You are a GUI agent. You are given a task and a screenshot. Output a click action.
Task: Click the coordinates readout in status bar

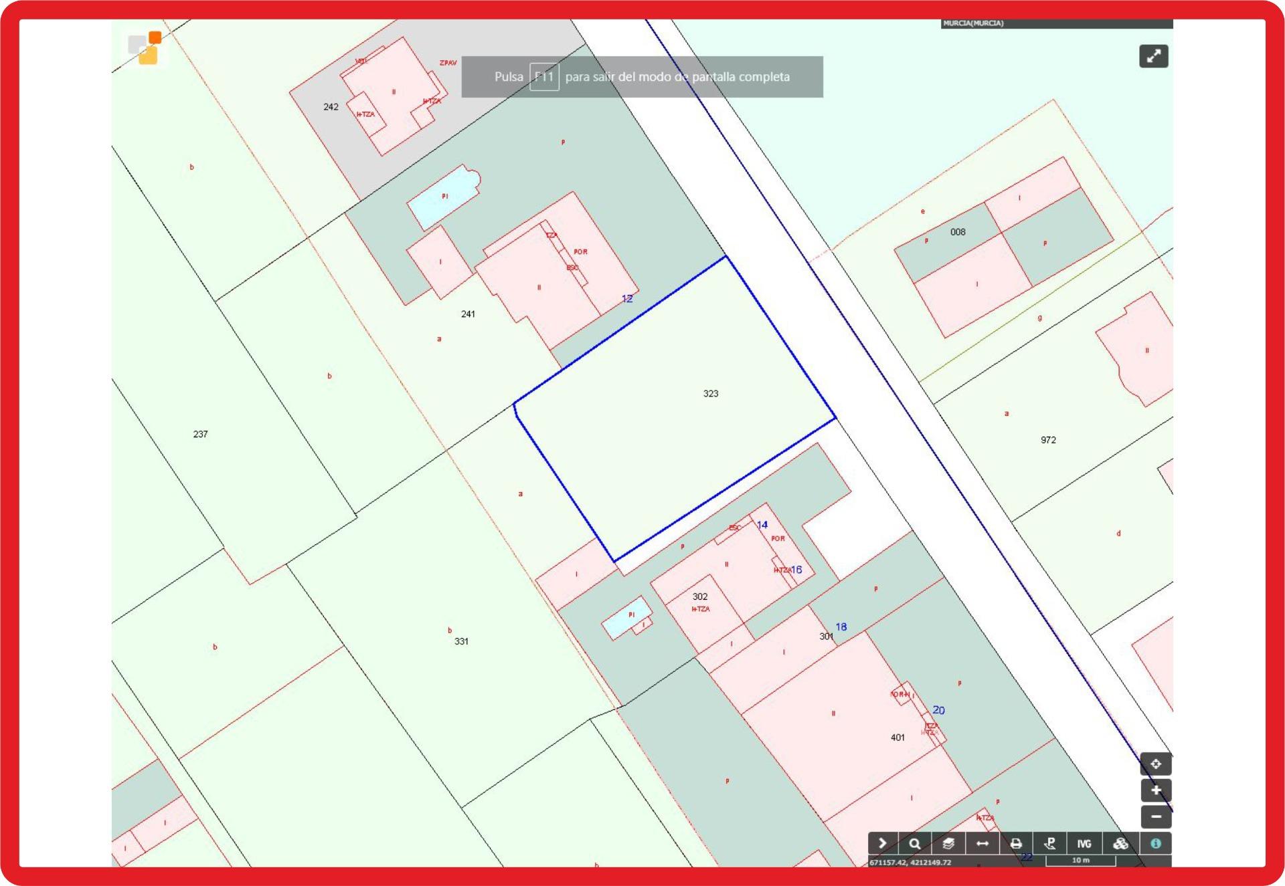pyautogui.click(x=910, y=862)
